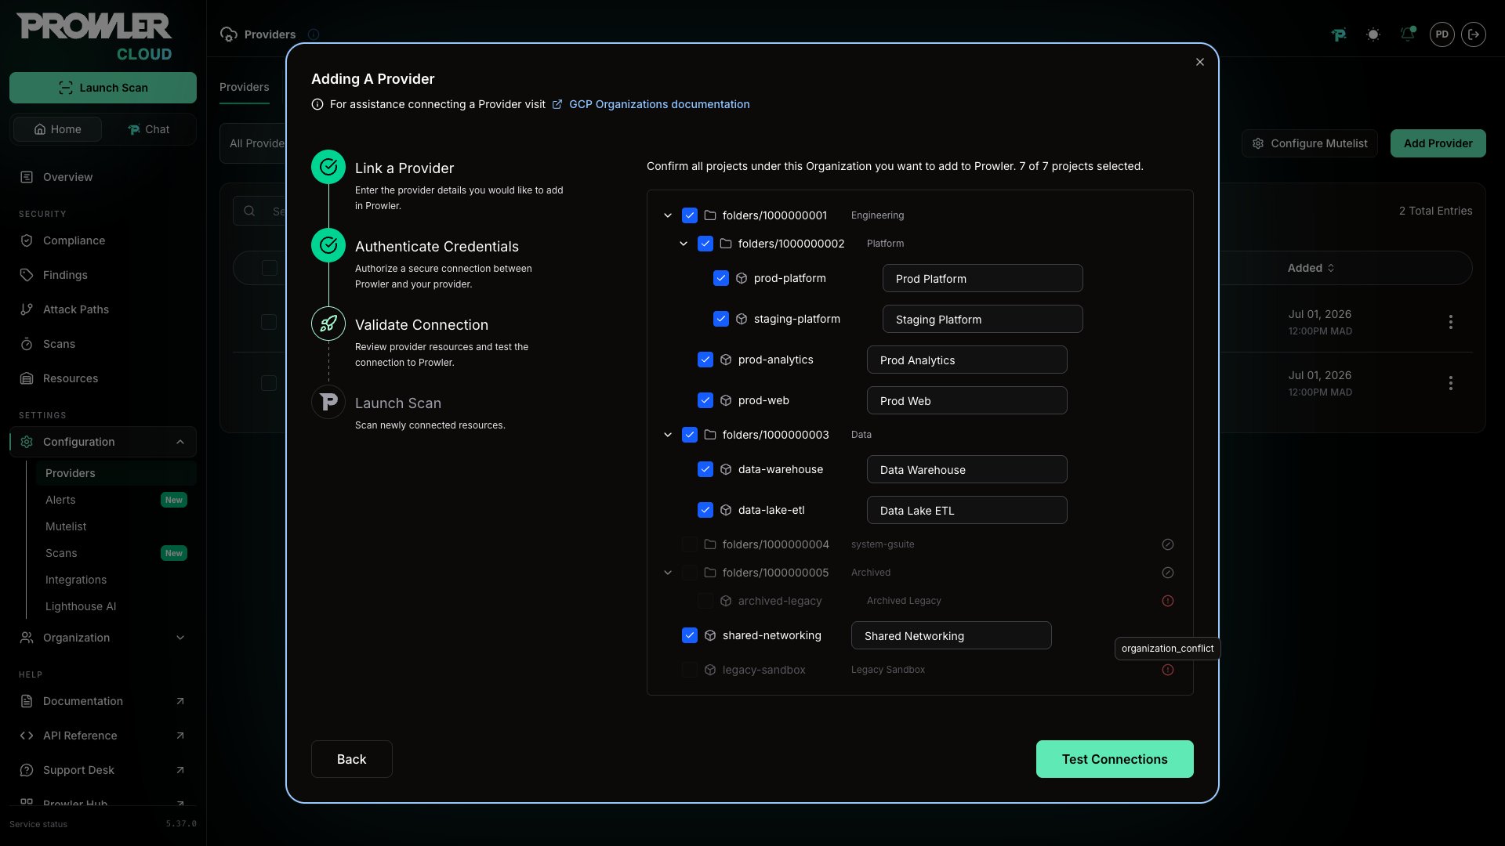Collapse the folders/1000000005 Archived tree node
This screenshot has width=1505, height=846.
coord(667,573)
